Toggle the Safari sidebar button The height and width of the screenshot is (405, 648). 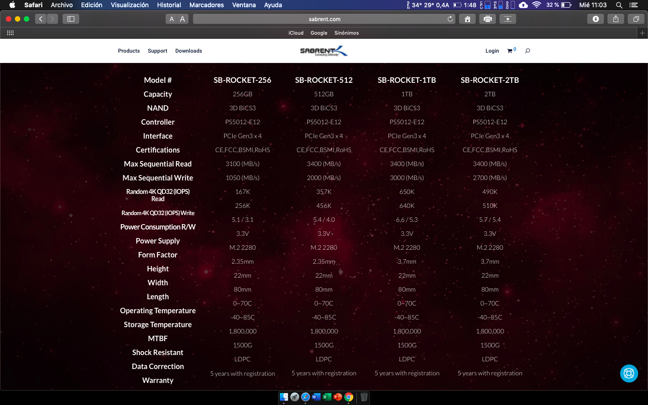[x=71, y=19]
